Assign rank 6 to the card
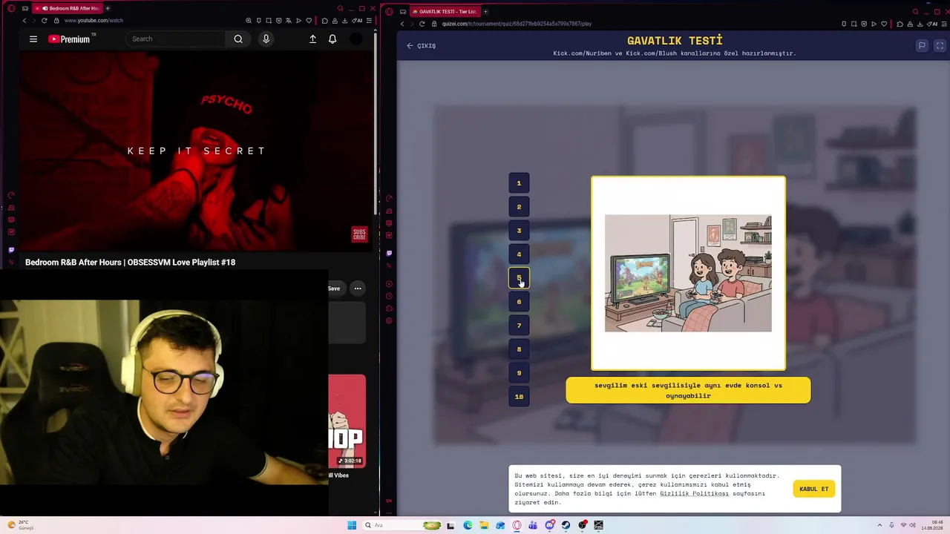Viewport: 950px width, 534px height. (x=519, y=302)
